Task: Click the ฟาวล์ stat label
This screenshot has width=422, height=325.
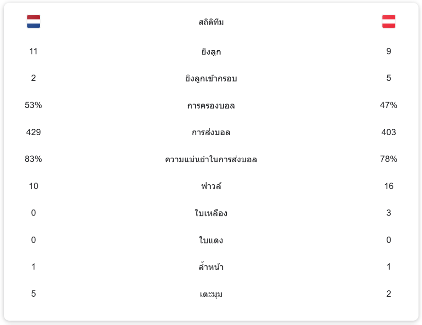Action: click(211, 186)
